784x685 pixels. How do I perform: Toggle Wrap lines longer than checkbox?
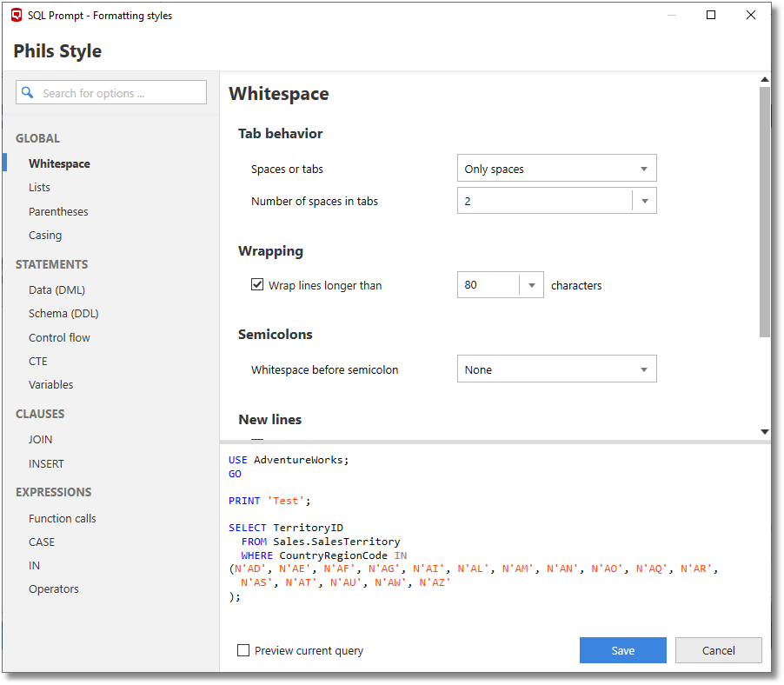pyautogui.click(x=257, y=285)
